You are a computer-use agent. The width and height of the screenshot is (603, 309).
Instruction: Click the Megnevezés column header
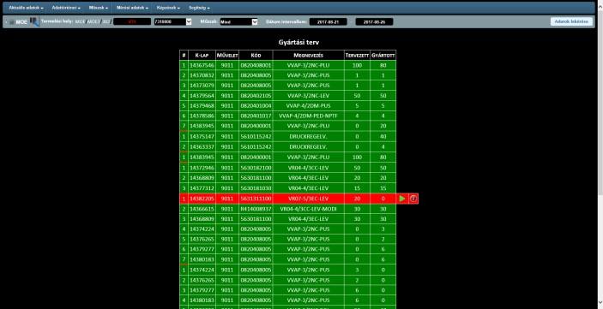click(309, 56)
